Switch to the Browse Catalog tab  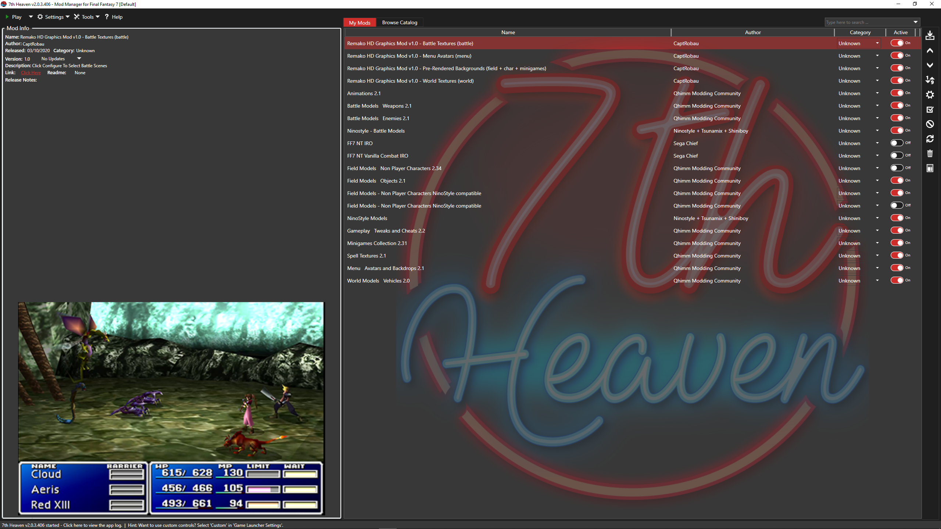(400, 22)
